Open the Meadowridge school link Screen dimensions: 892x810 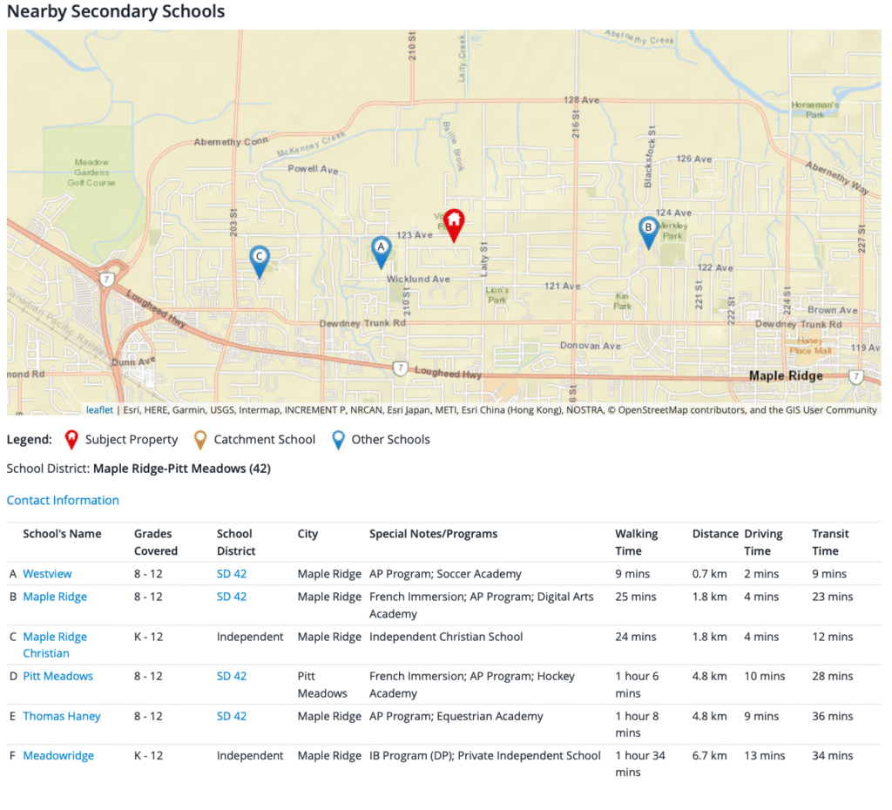tap(58, 756)
